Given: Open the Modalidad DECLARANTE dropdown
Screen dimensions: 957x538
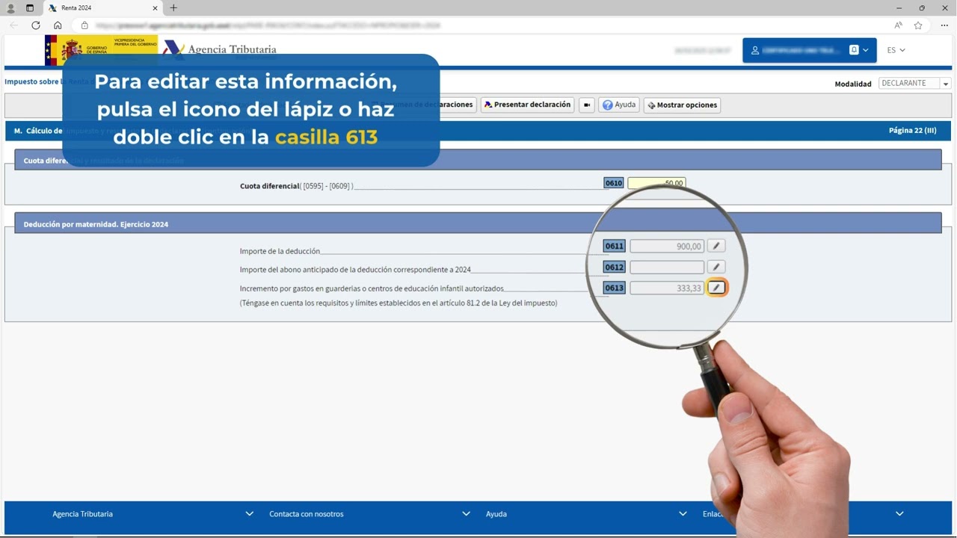Looking at the screenshot, I should pyautogui.click(x=945, y=83).
